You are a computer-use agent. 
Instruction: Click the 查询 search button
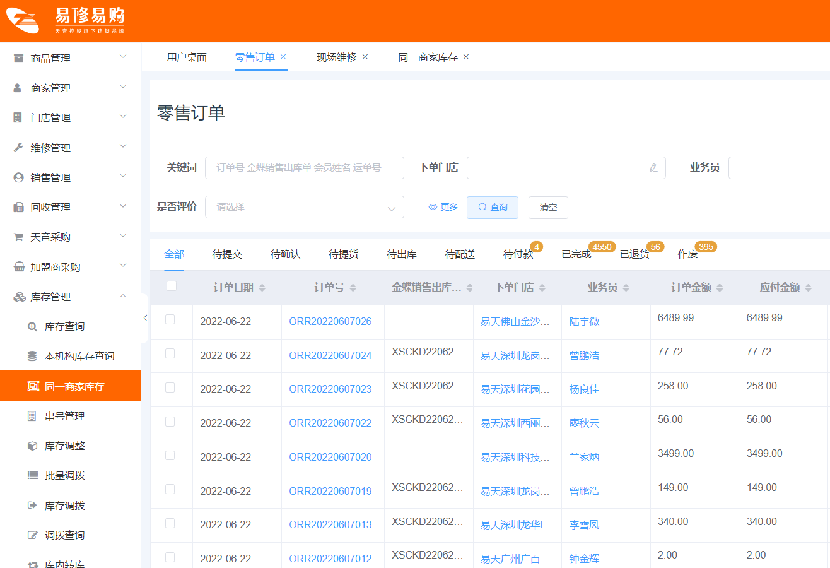pos(492,207)
